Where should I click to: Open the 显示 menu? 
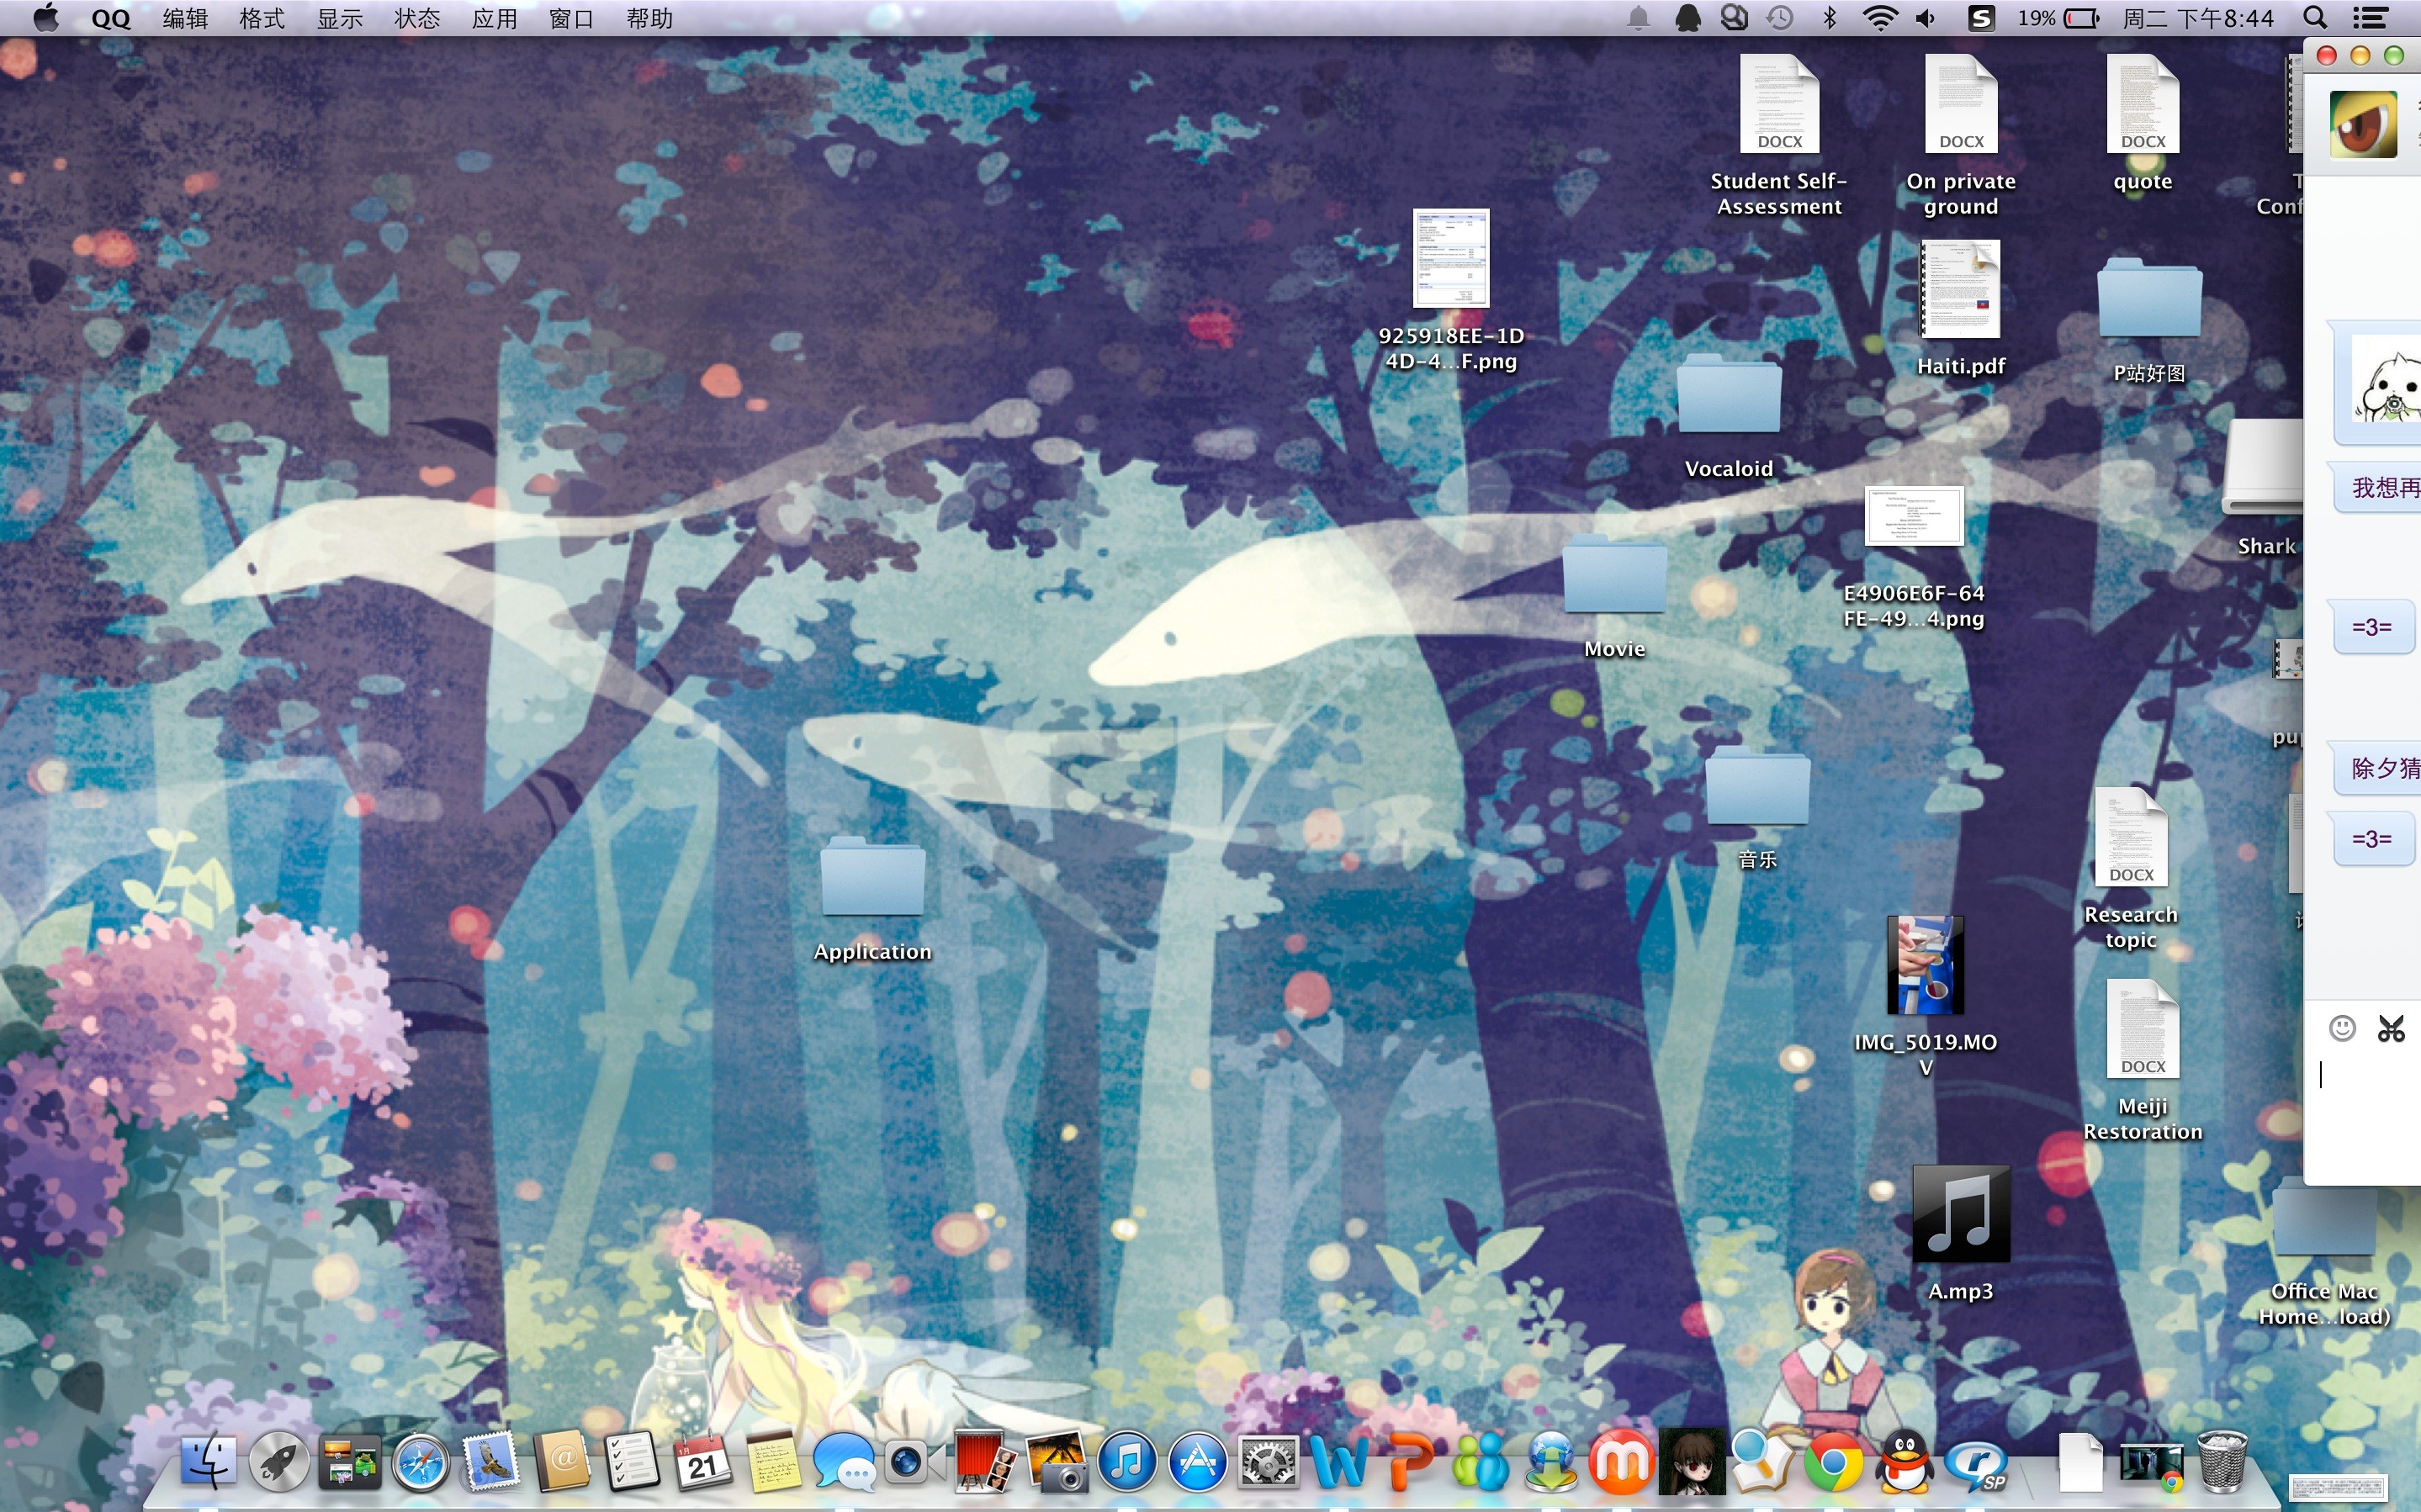(x=340, y=18)
